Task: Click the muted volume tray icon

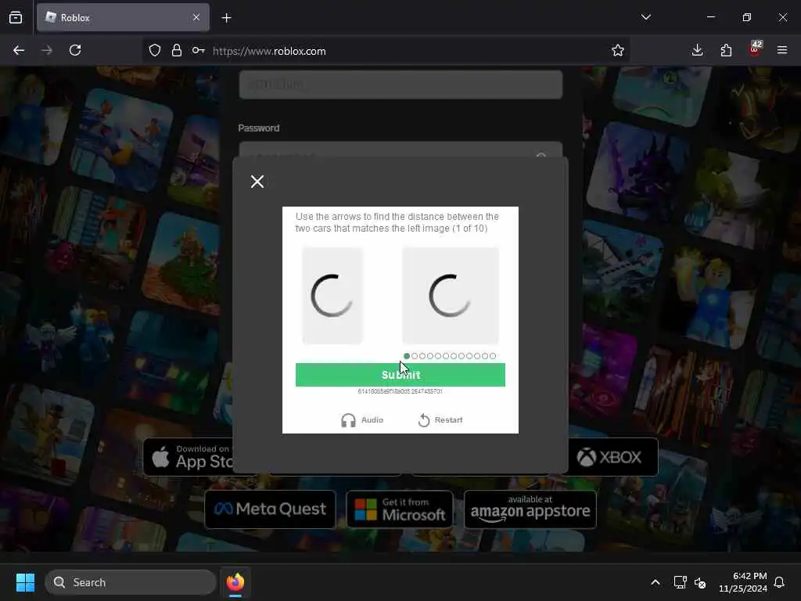Action: point(700,582)
